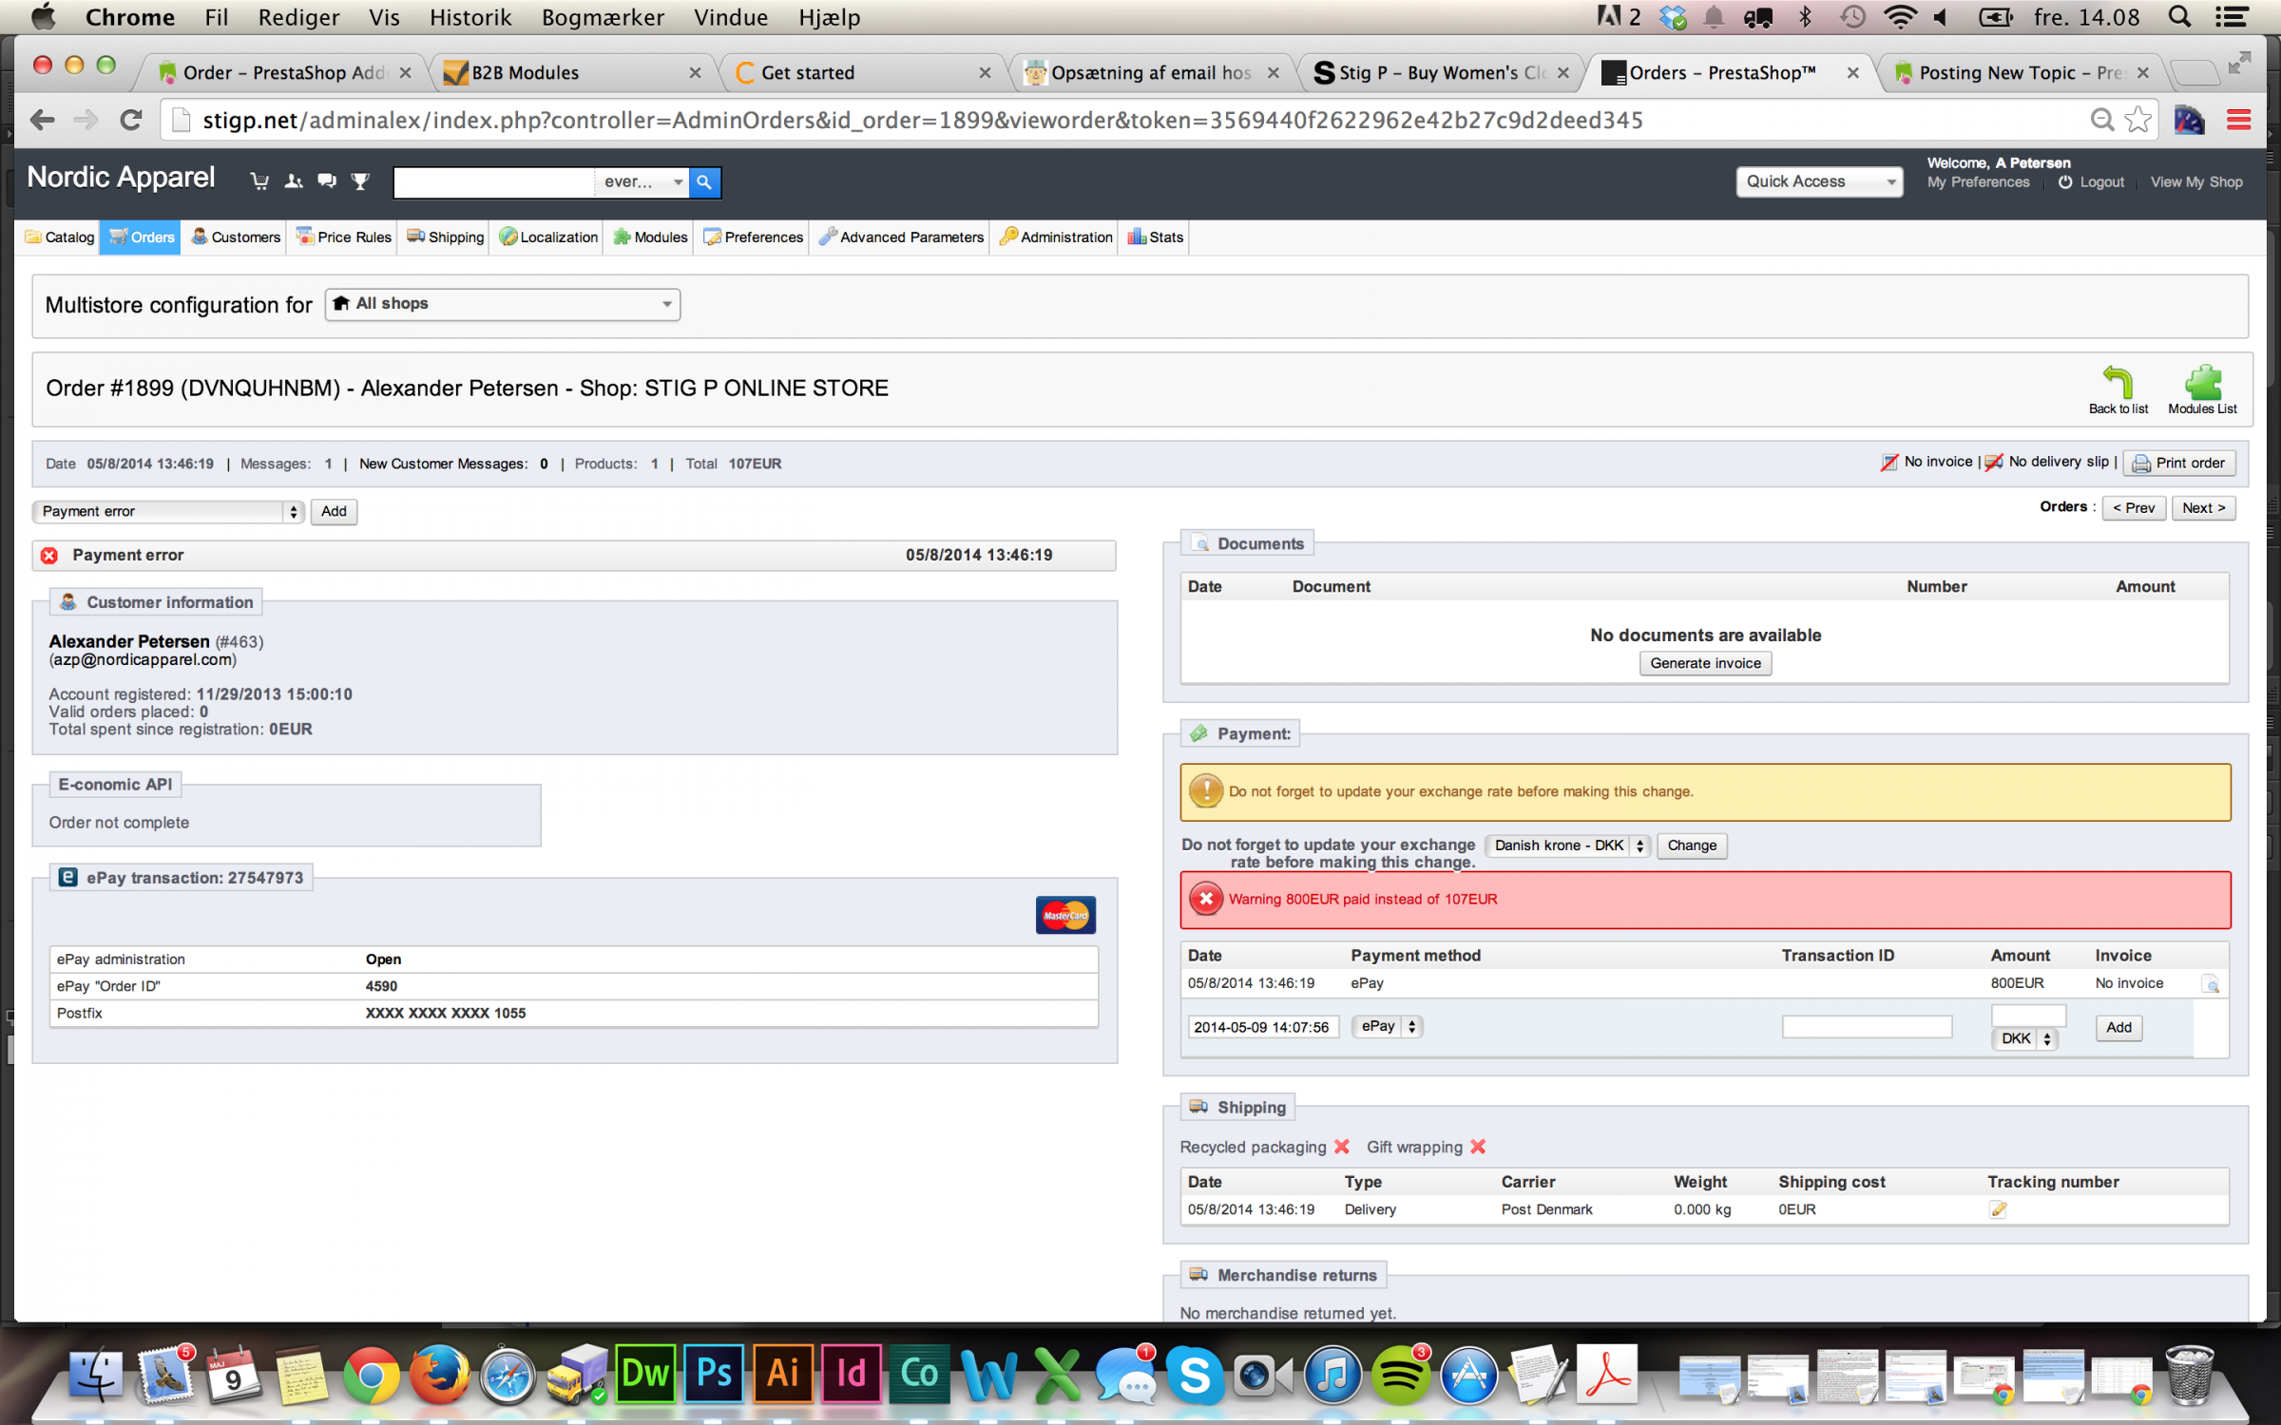Click the trophy icon in the header
Viewport: 2281px width, 1425px height.
coord(360,181)
